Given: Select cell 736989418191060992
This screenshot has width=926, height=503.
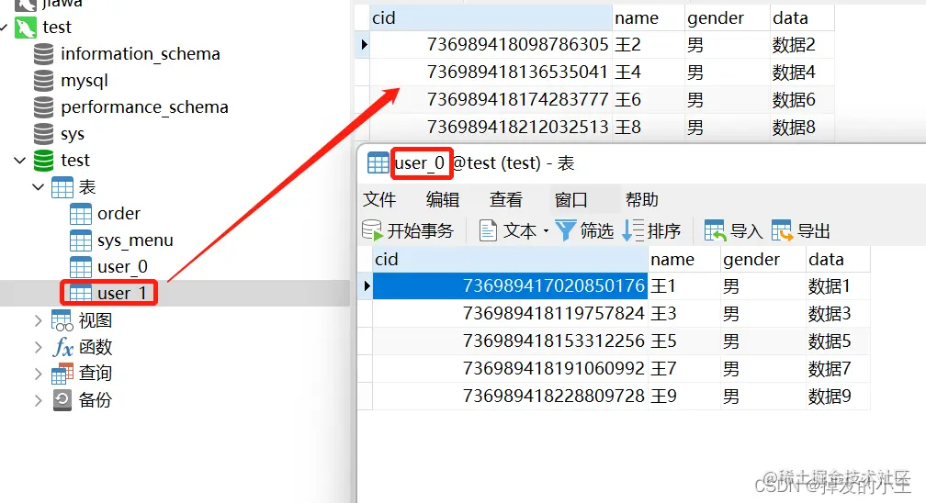Looking at the screenshot, I should click(x=510, y=368).
